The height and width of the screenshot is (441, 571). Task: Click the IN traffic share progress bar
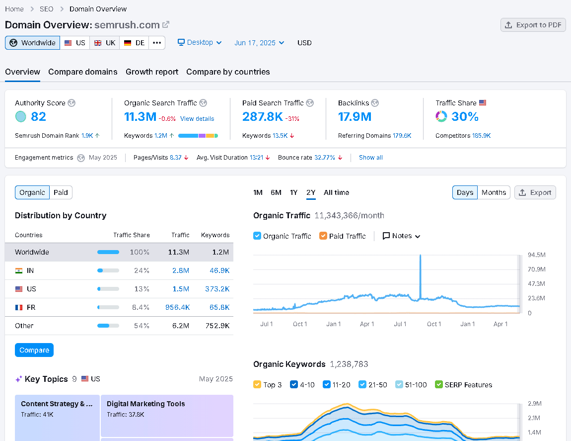(108, 270)
